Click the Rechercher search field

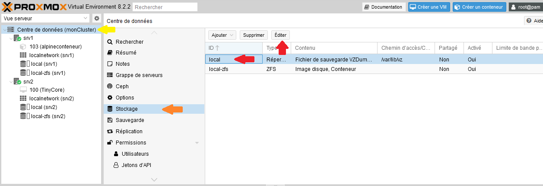[x=165, y=7]
